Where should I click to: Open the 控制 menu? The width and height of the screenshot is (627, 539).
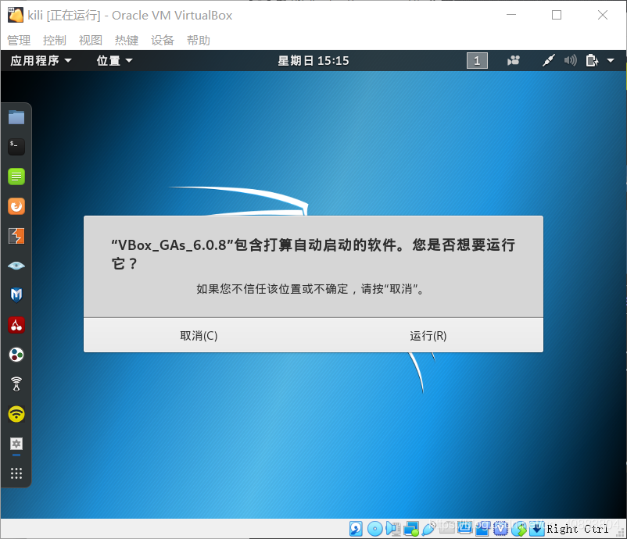click(55, 41)
